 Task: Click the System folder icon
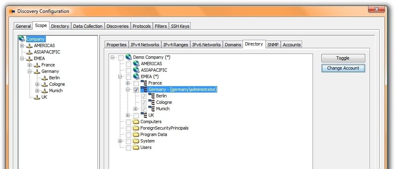click(136, 141)
